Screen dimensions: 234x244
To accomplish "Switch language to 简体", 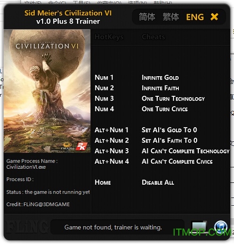I will tap(147, 17).
